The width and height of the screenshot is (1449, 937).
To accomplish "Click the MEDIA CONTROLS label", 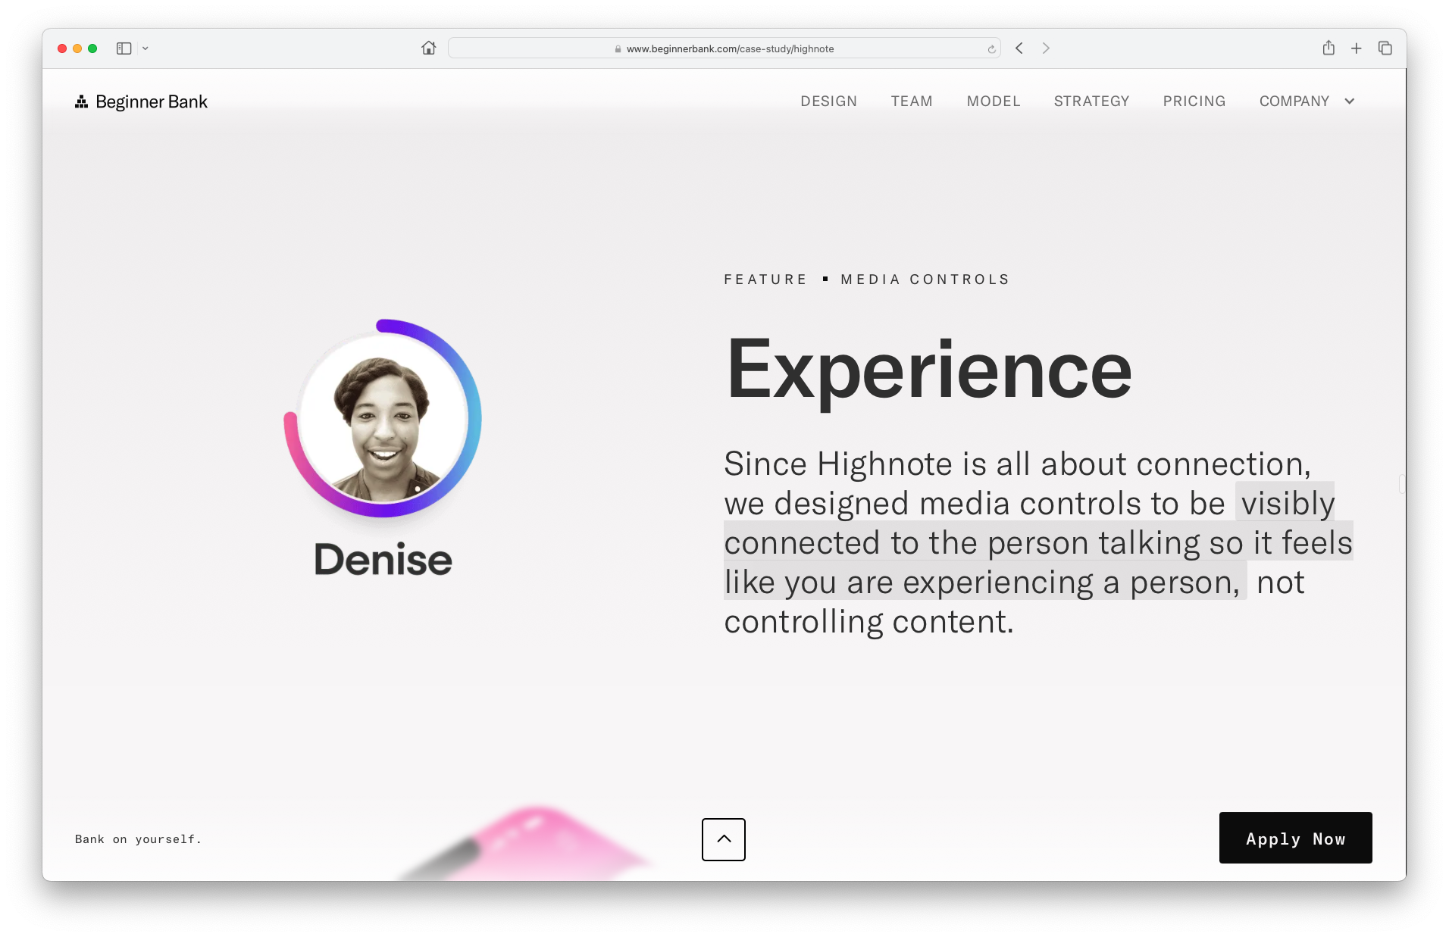I will click(925, 280).
